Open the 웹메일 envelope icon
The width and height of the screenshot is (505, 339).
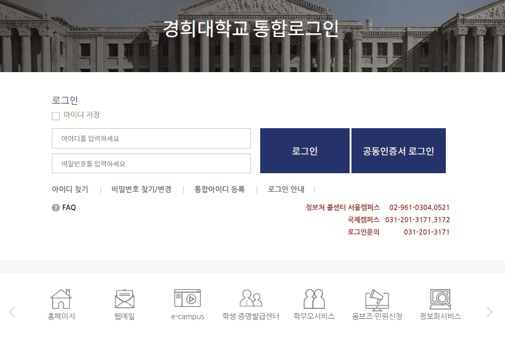pos(125,299)
